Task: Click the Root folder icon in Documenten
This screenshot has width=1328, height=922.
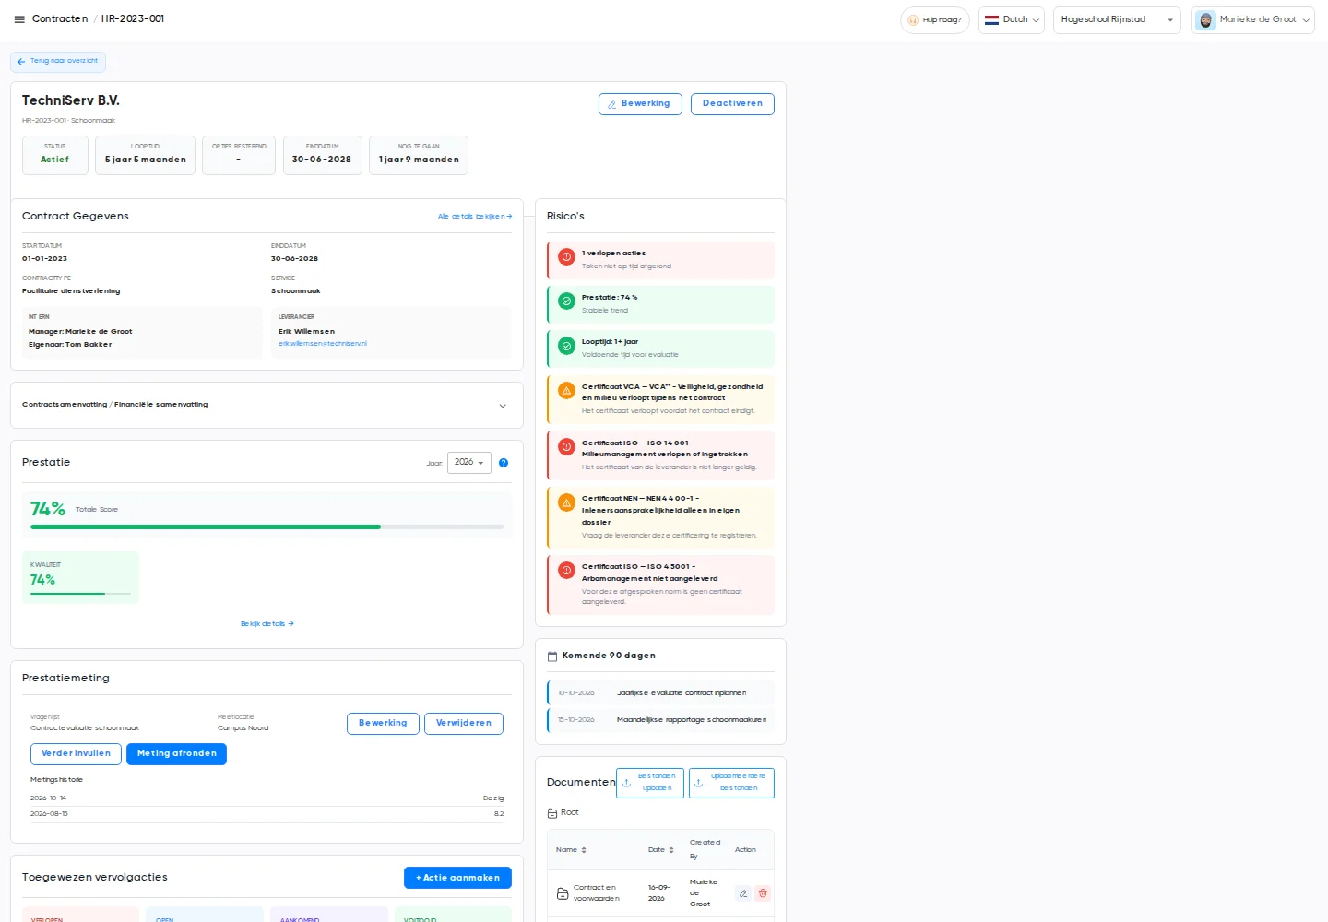Action: 552,813
